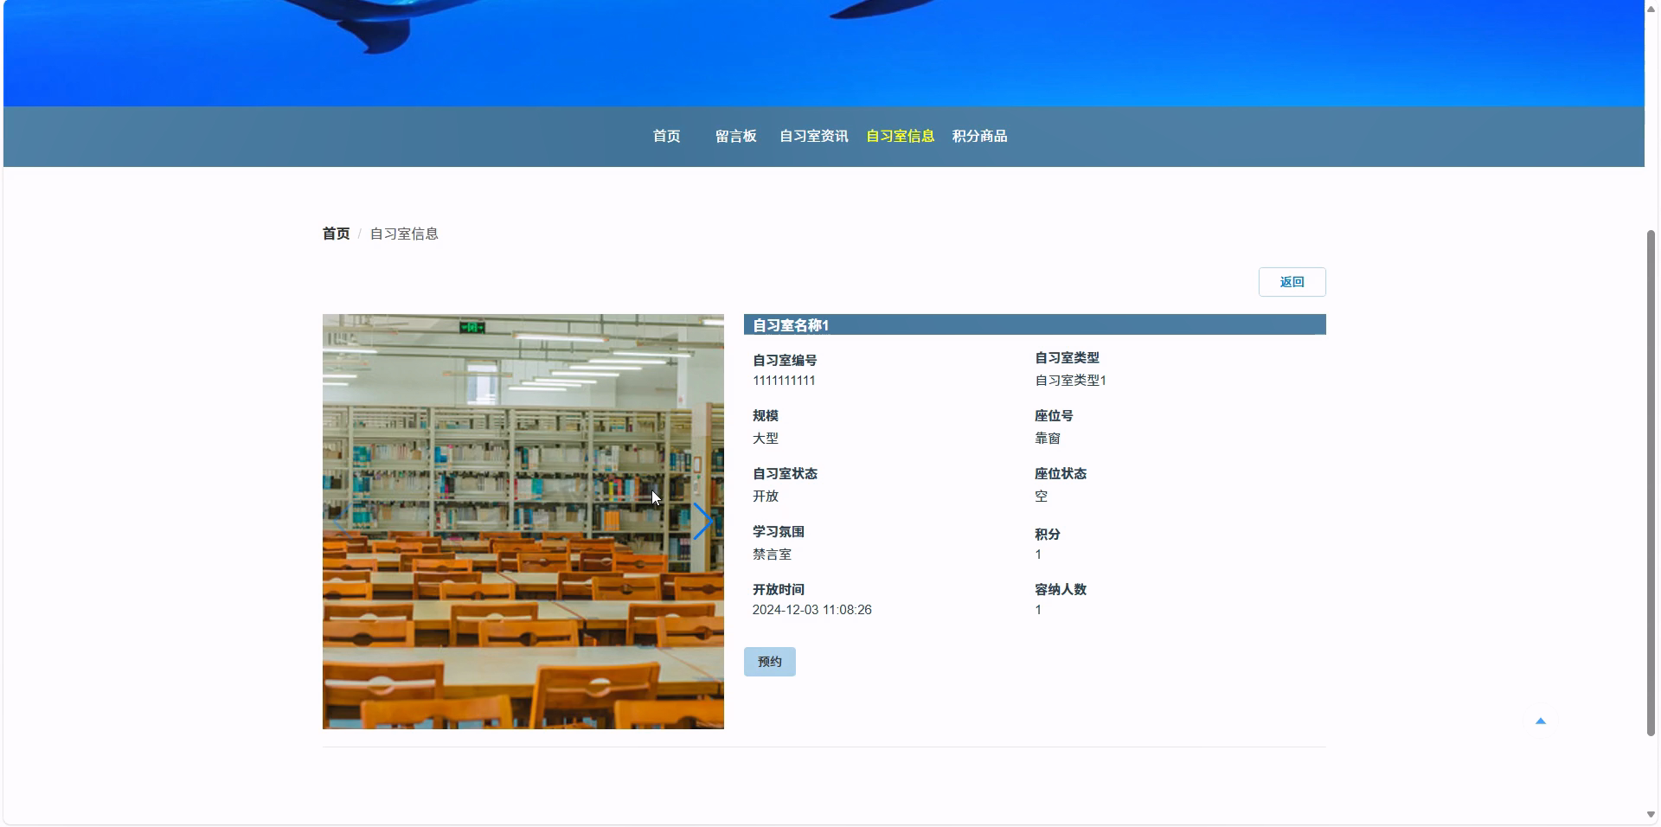Click the 自习室编号 label
The width and height of the screenshot is (1661, 827).
click(785, 360)
